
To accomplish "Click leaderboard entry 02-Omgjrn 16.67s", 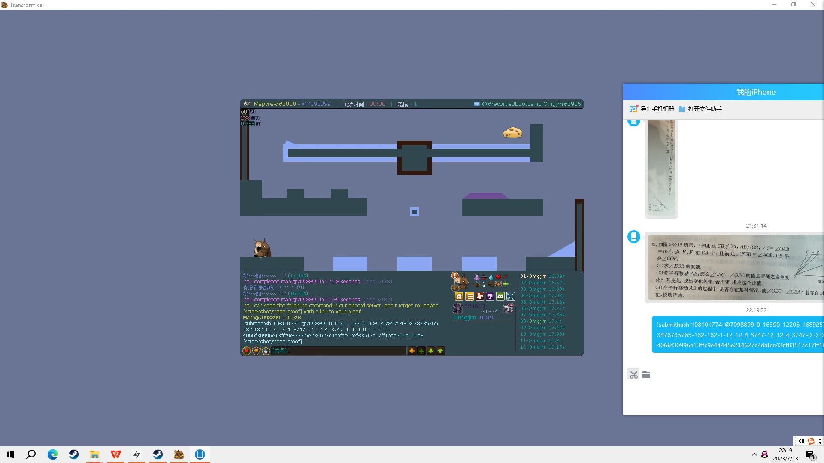I will (x=542, y=283).
